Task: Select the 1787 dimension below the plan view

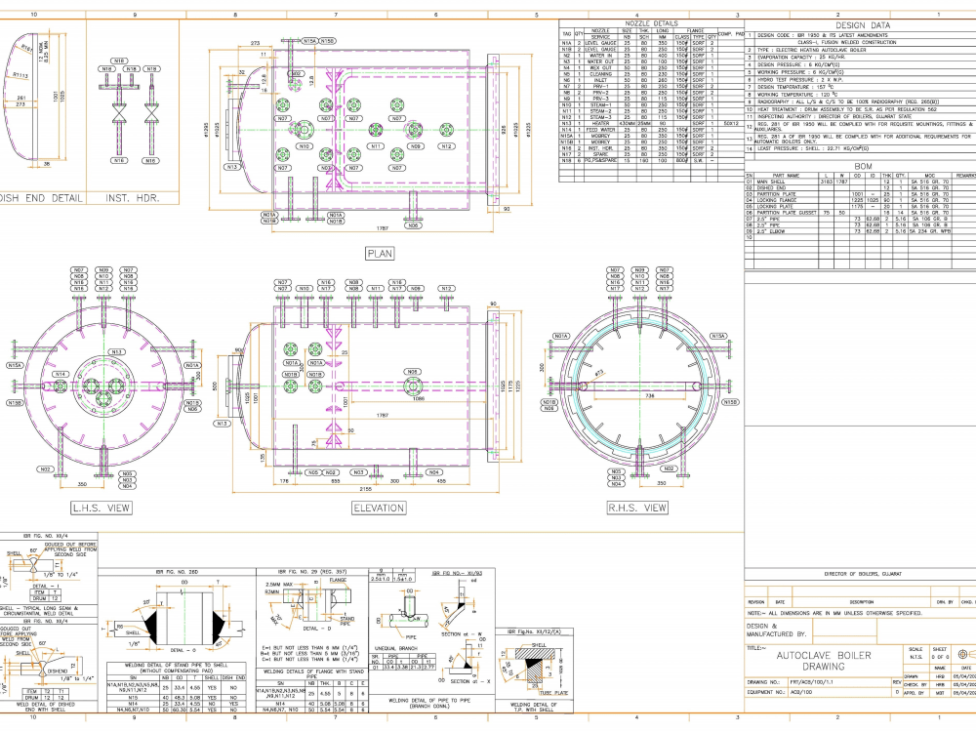Action: 383,228
